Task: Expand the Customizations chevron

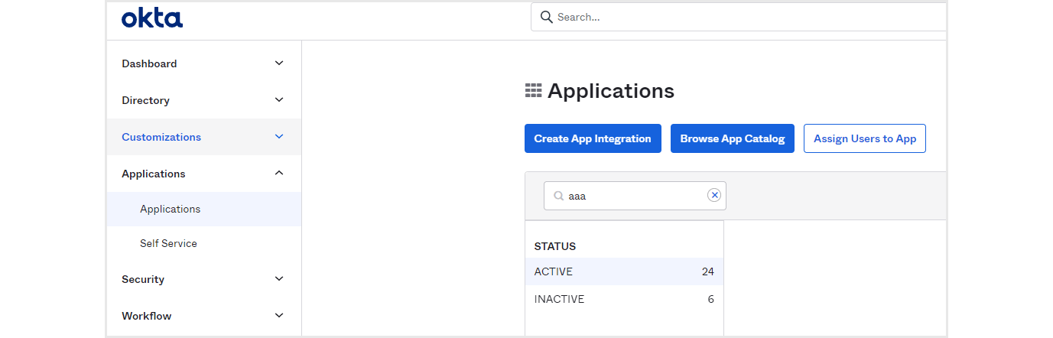Action: point(279,137)
